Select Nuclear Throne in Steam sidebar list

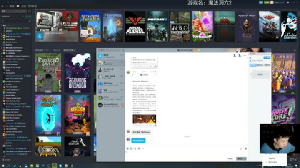point(11,42)
